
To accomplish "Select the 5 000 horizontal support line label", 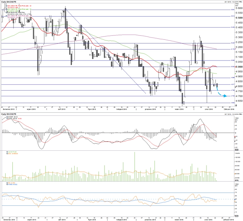I will pyautogui.click(x=233, y=67).
